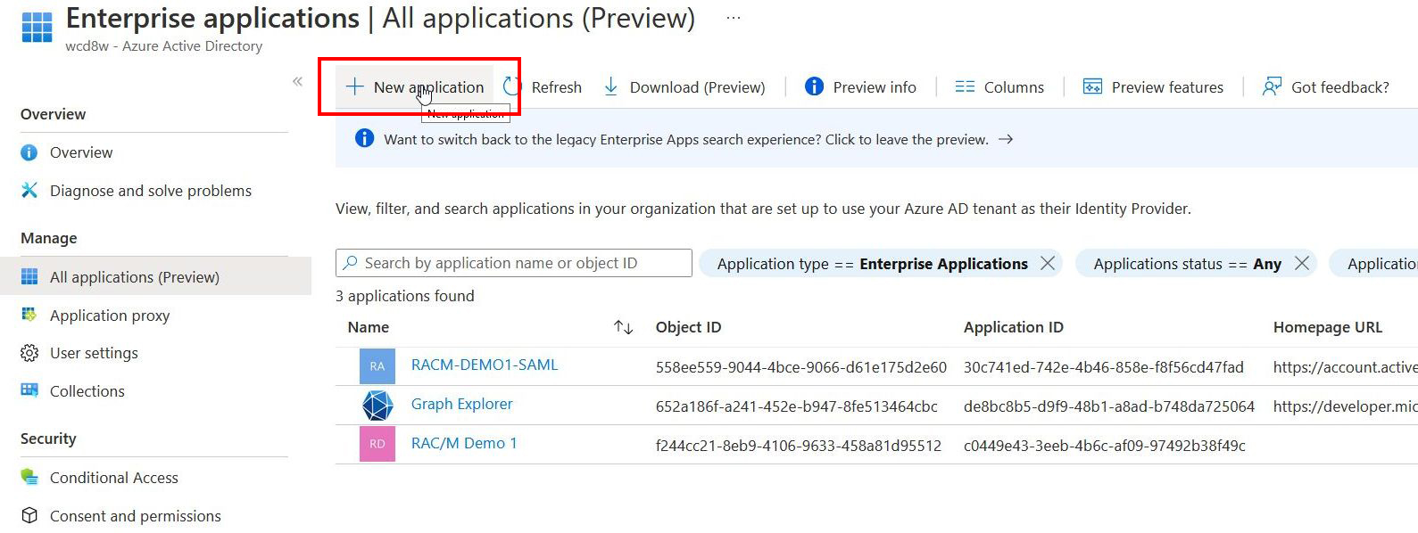
Task: Click Graph Explorer homepage URL cell
Action: point(1345,406)
